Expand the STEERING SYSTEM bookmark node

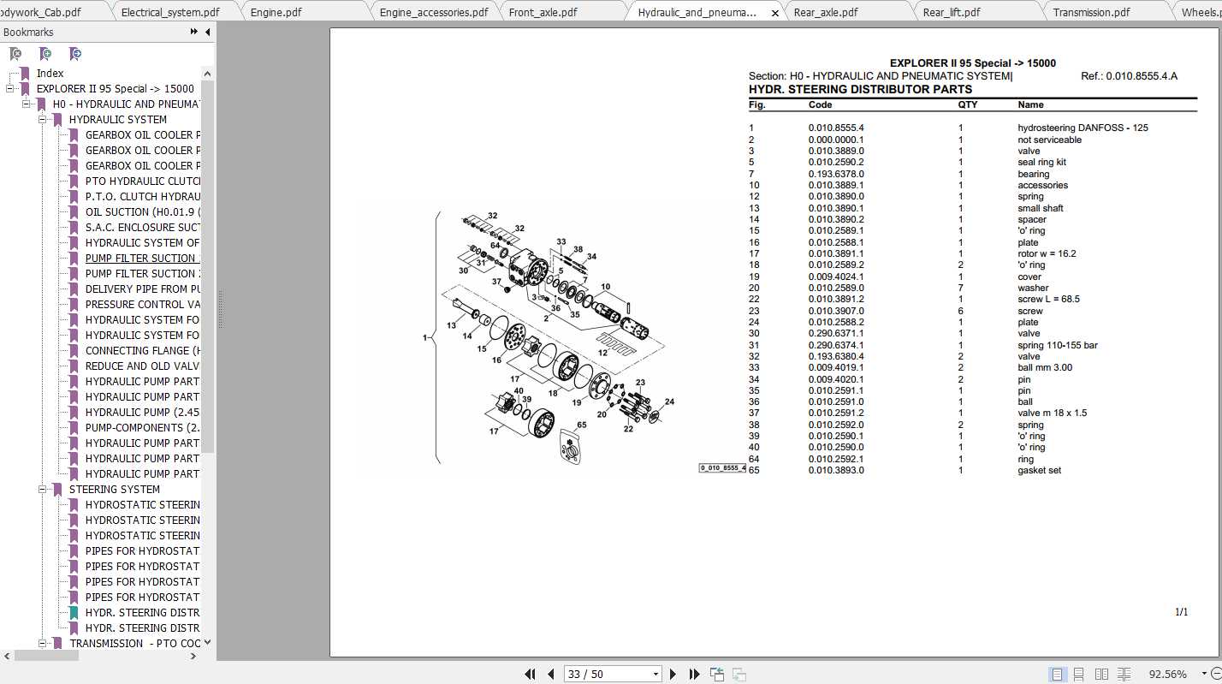41,489
